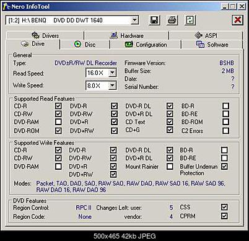Toggle BD-RE checkbox in Write Features
Image resolution: width=249 pixels, height=241 pixels.
point(224,158)
